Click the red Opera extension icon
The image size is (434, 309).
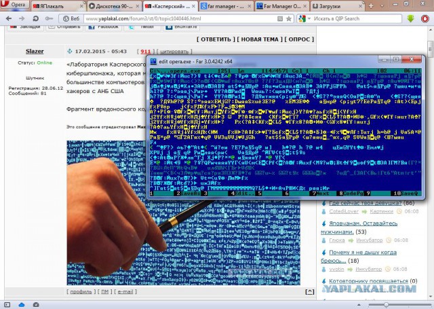pyautogui.click(x=425, y=18)
